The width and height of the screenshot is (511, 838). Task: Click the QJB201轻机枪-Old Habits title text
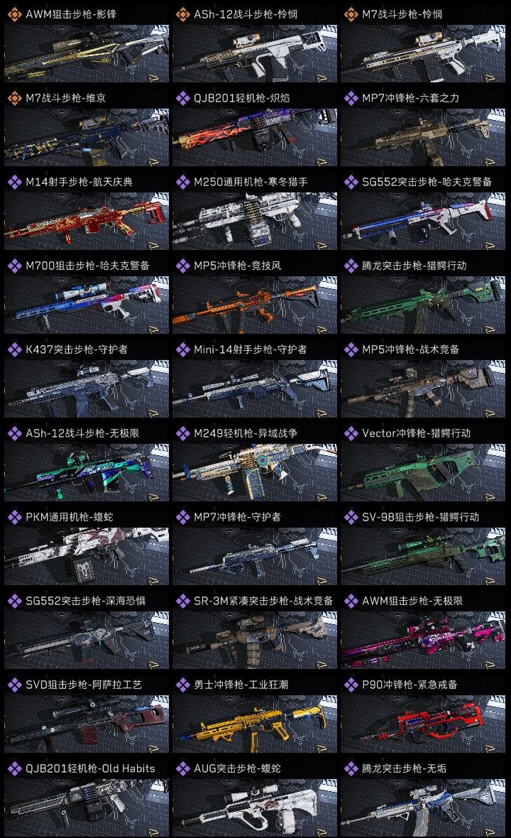(90, 768)
